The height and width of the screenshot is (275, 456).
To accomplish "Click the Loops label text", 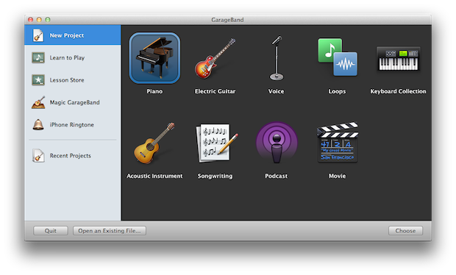I will coord(338,91).
